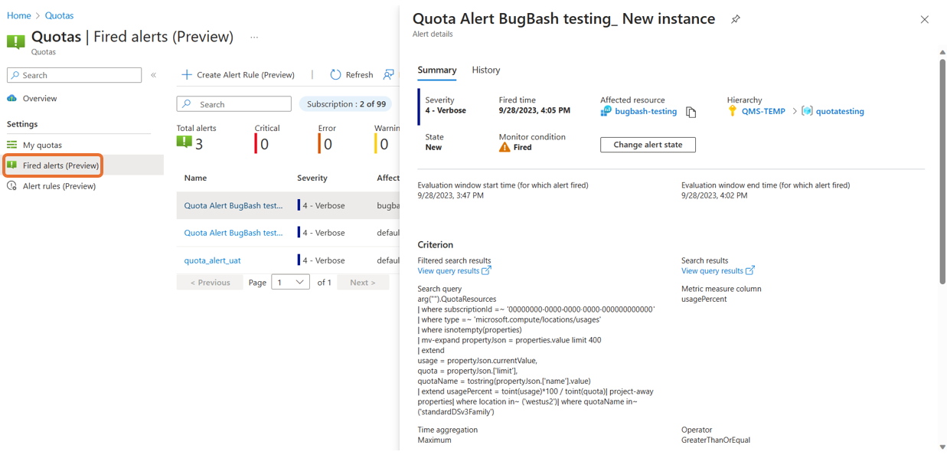
Task: Open the quota_alert_uat alert link
Action: [x=213, y=260]
